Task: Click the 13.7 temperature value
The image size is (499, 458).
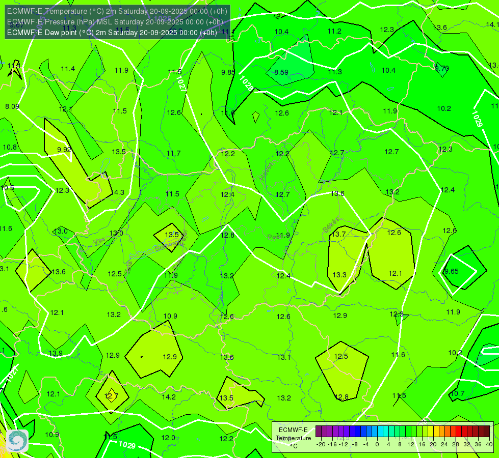Action: click(338, 234)
